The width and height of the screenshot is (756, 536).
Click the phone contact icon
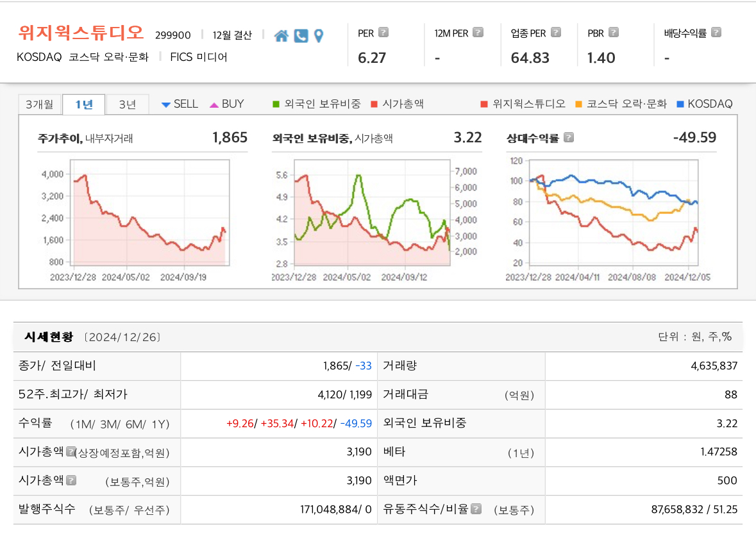pyautogui.click(x=301, y=36)
